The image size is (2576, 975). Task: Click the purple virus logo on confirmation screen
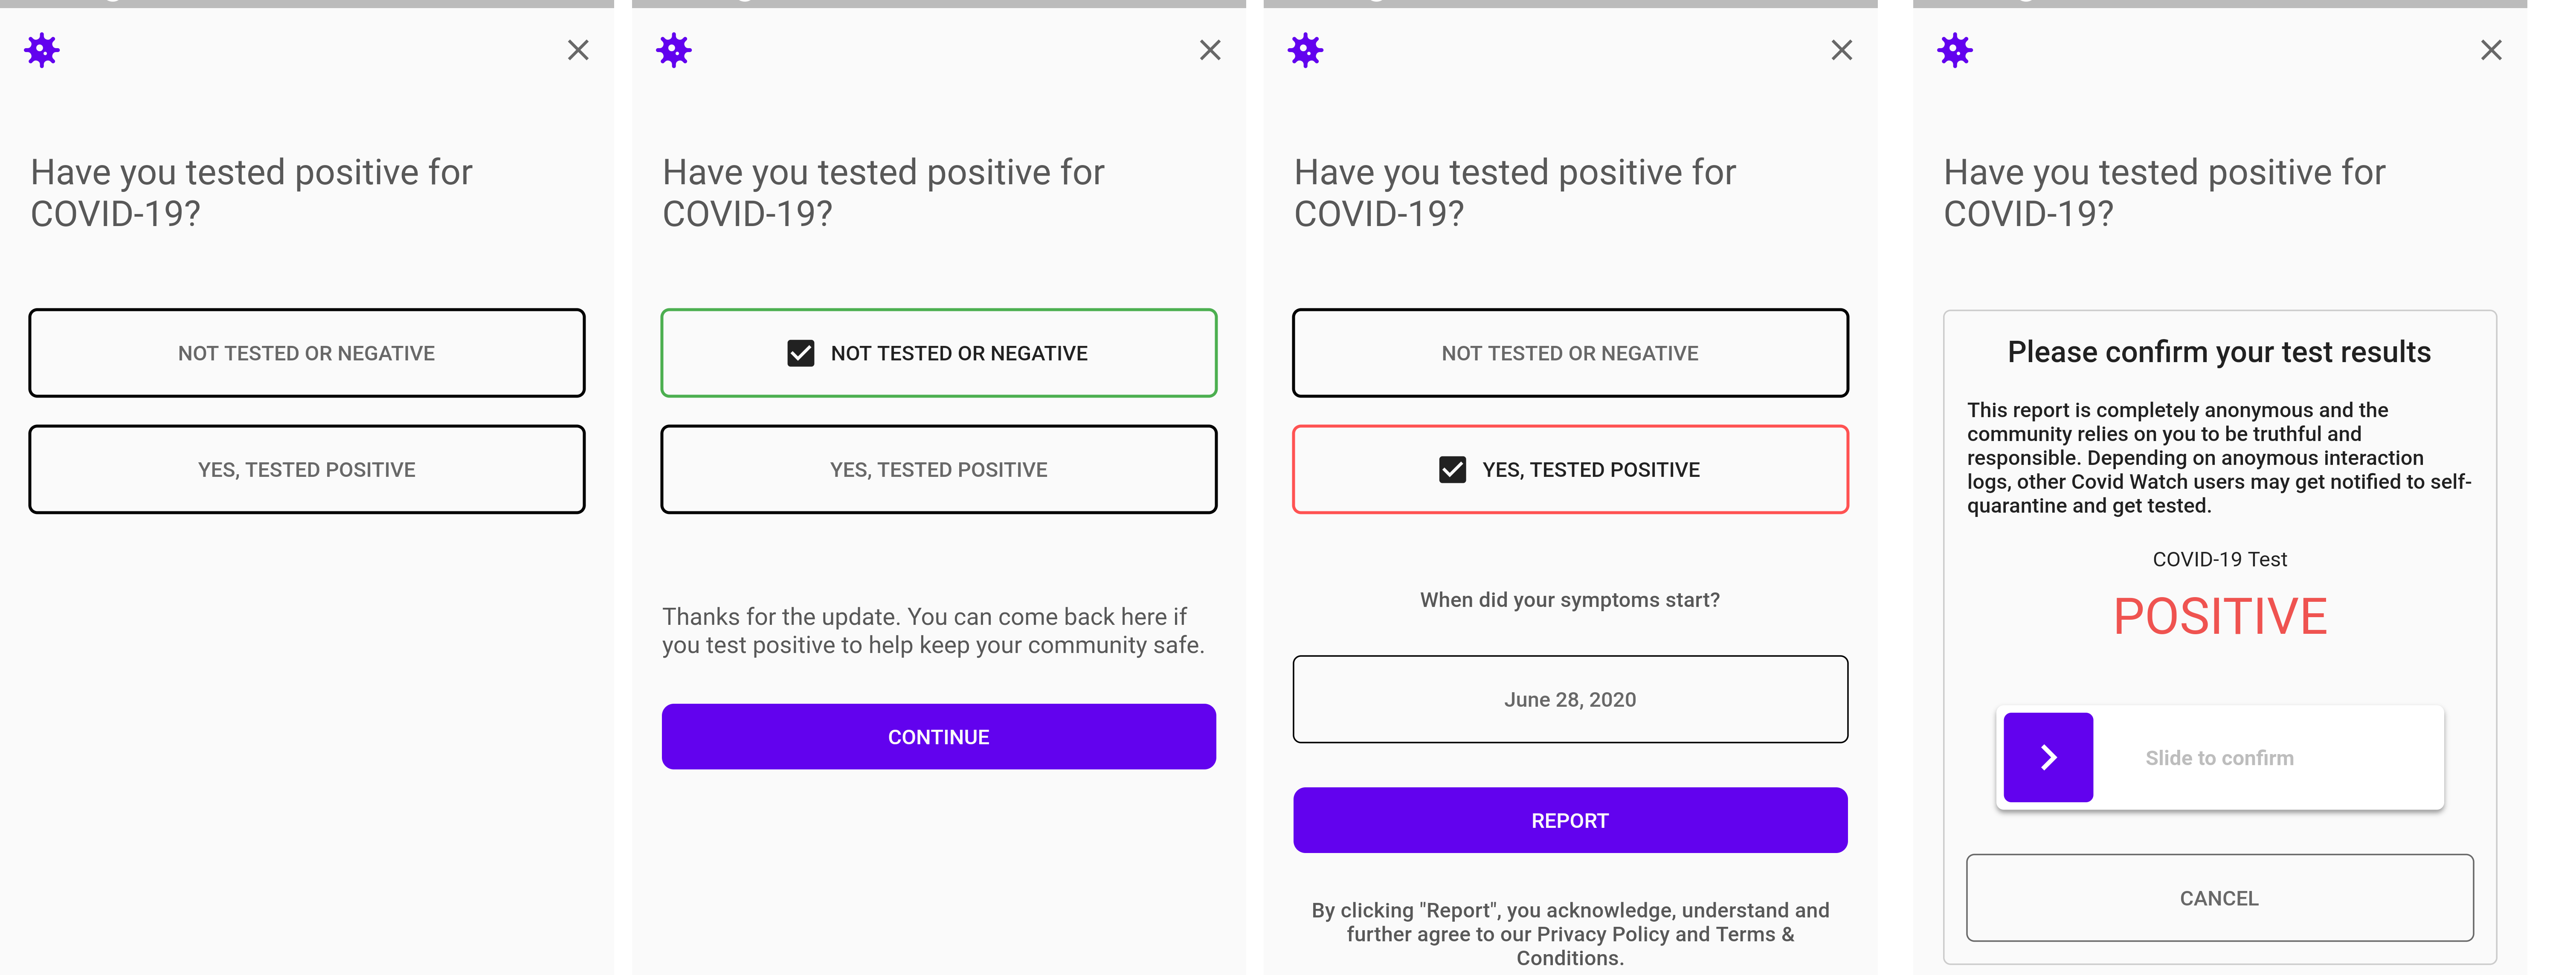click(x=1955, y=50)
